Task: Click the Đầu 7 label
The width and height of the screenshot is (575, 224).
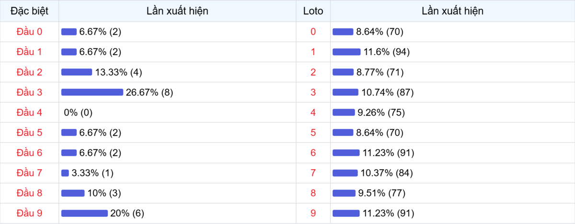Action: (x=29, y=173)
